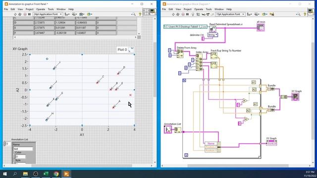Click Pause in Block Diagram toolbar
317x178 pixels.
(187, 14)
